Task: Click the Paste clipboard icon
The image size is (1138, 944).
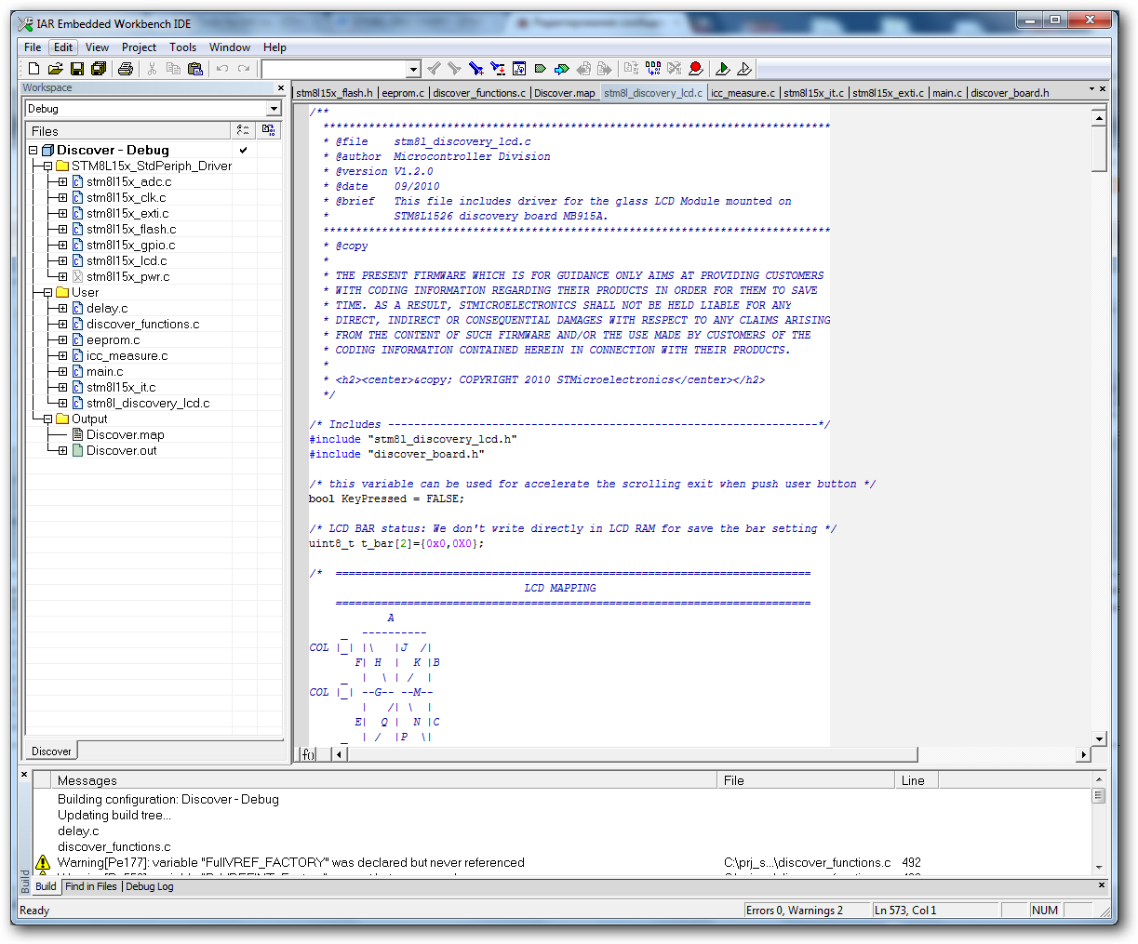Action: coord(194,69)
